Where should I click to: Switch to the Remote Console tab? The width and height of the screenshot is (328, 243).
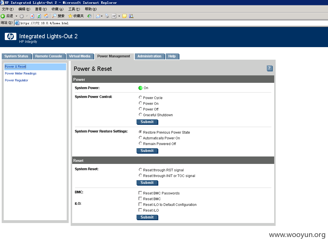pos(49,56)
